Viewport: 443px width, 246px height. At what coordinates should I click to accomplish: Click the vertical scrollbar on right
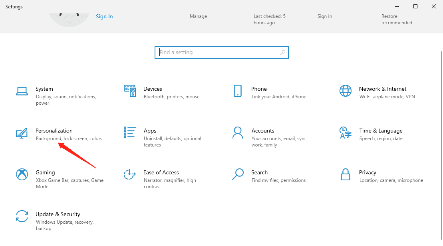click(441, 145)
